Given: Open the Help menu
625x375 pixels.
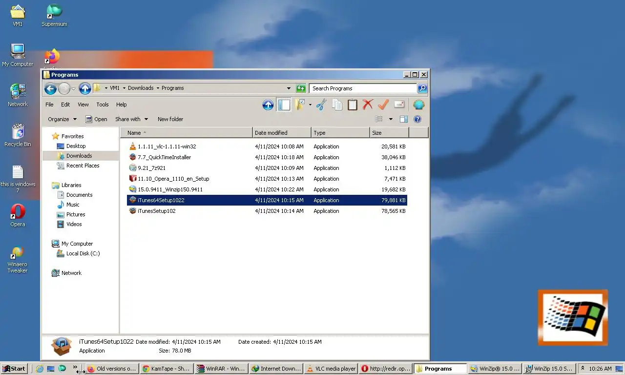Looking at the screenshot, I should [122, 104].
